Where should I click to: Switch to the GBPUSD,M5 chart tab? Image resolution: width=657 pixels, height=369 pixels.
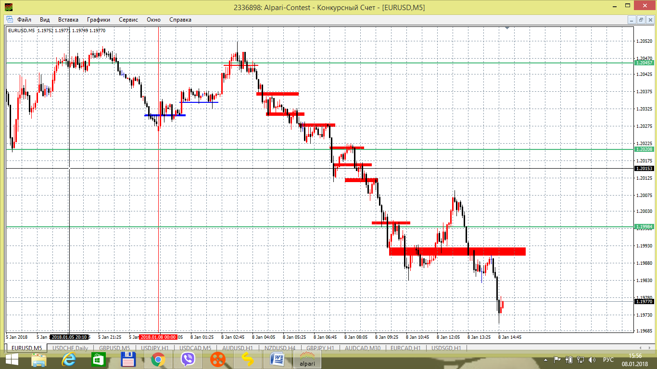(x=114, y=348)
